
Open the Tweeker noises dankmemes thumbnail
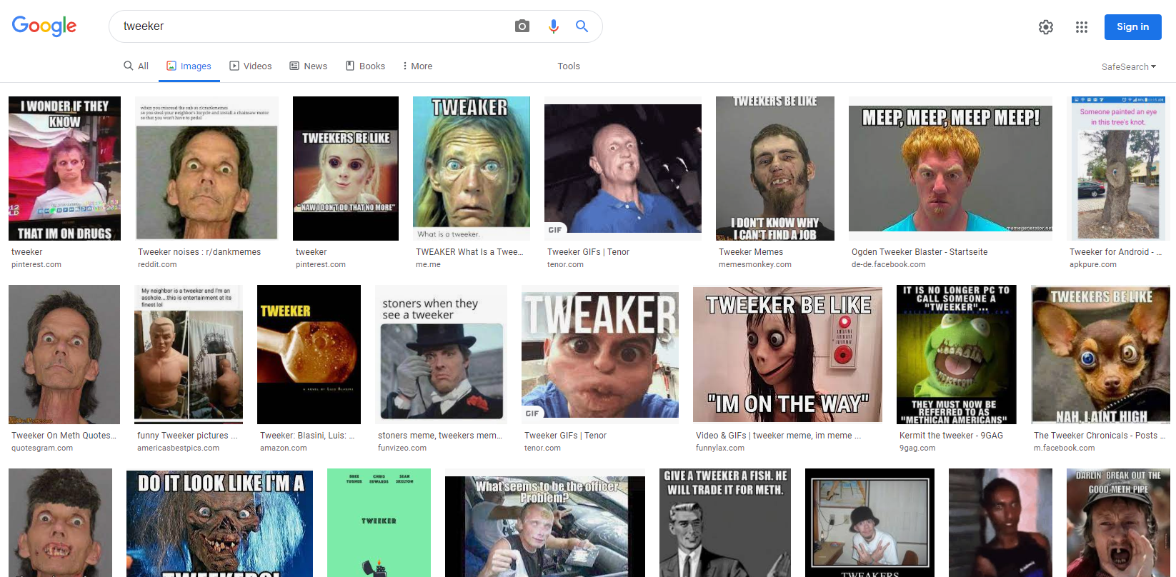(x=206, y=169)
